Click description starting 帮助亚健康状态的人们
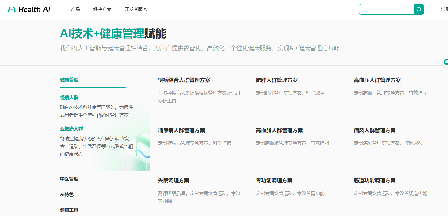 (96, 147)
